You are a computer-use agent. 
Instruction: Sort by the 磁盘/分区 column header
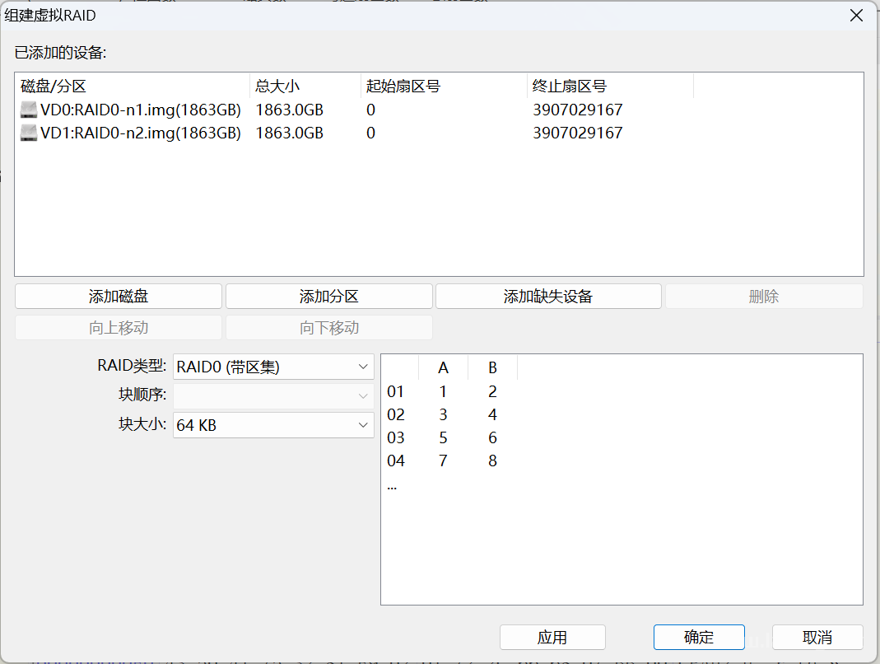click(132, 87)
